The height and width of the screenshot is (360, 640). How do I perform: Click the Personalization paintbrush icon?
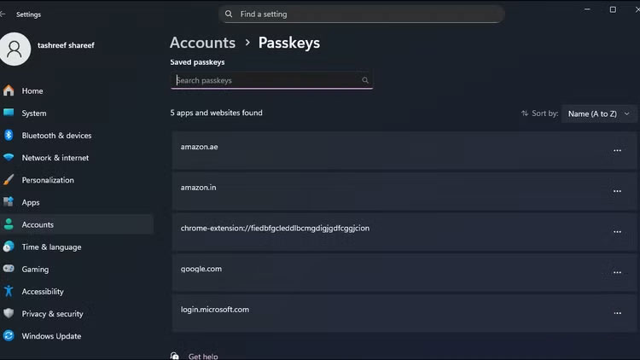coord(9,180)
